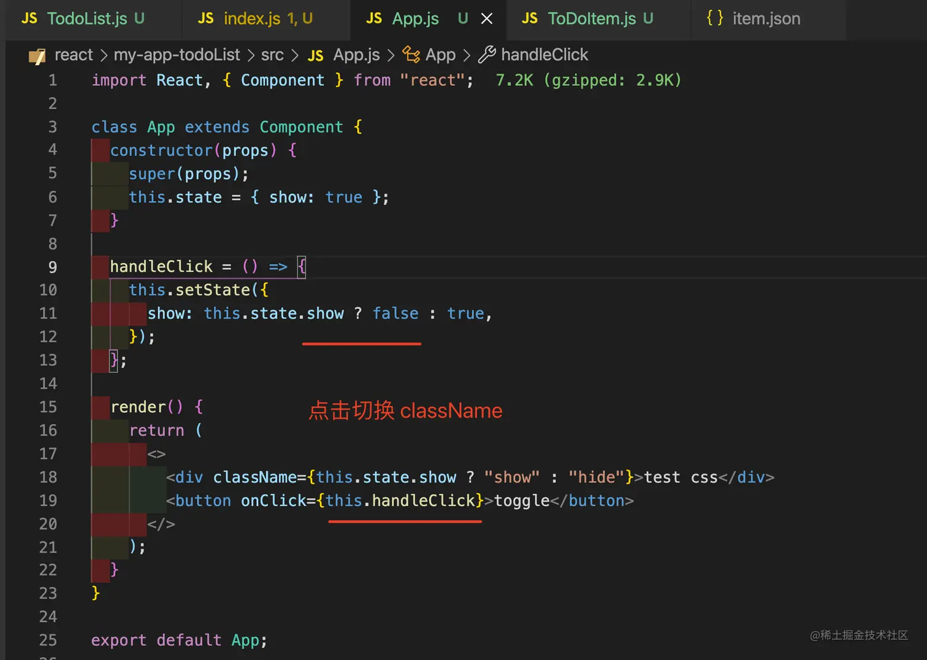Screen dimensions: 927x660
Task: Select the App.js tab
Action: (416, 18)
